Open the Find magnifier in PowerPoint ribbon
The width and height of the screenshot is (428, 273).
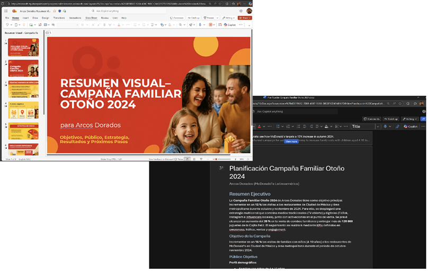(181, 25)
